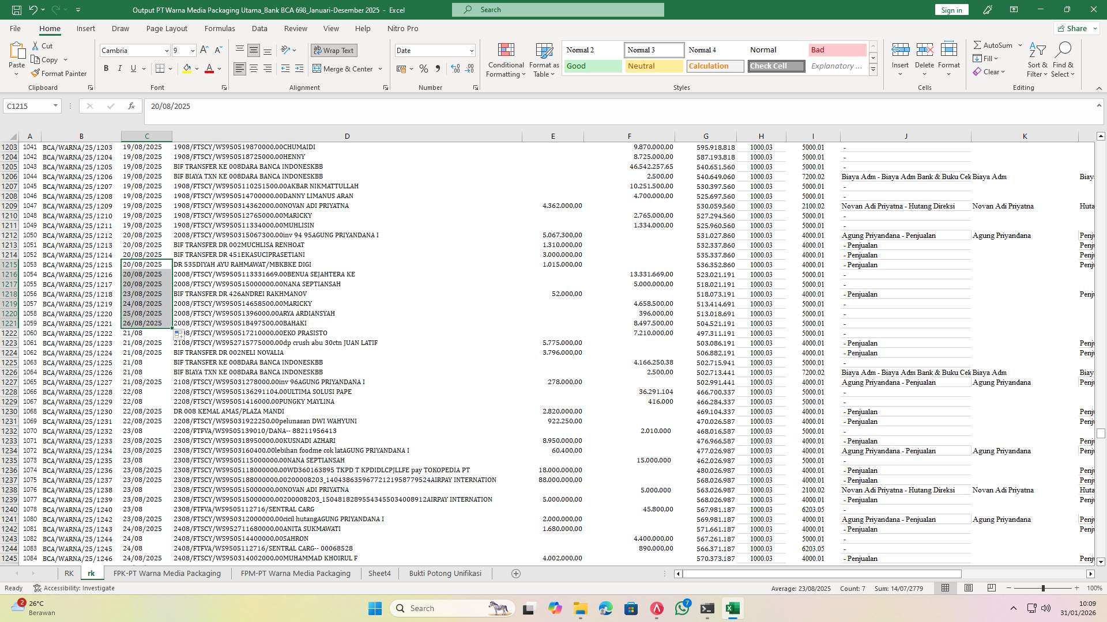The height and width of the screenshot is (622, 1107).
Task: Click Merge & Center
Action: tap(344, 69)
